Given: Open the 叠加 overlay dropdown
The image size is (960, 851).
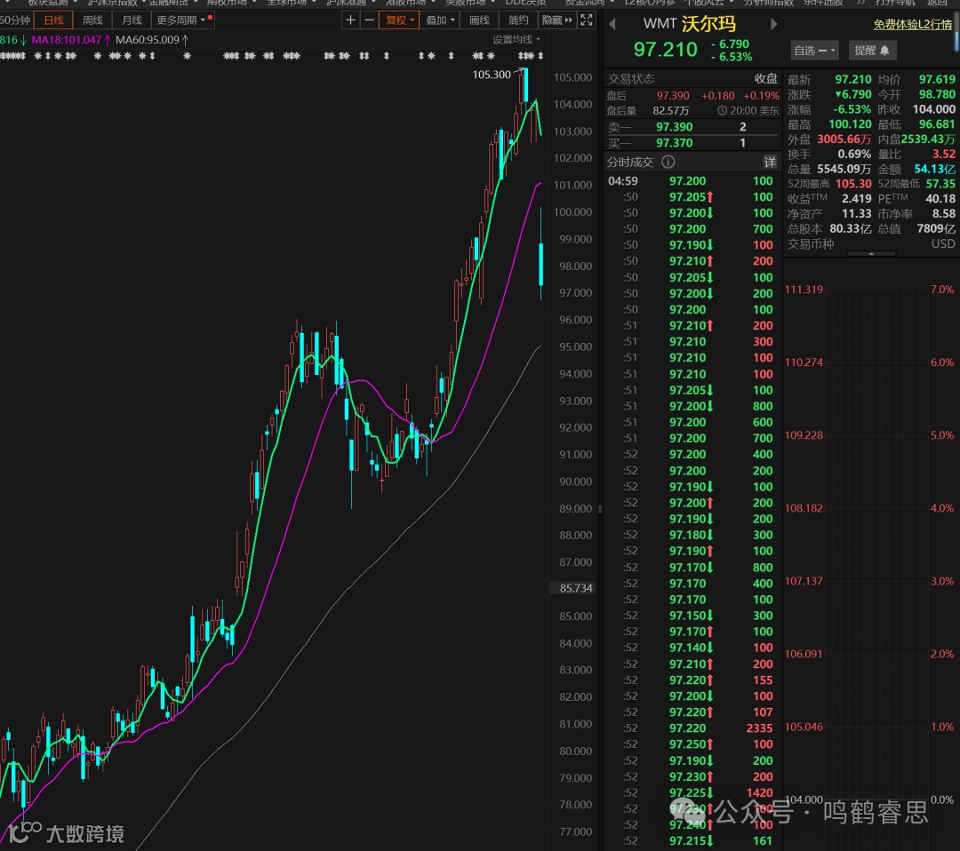Looking at the screenshot, I should coord(440,20).
